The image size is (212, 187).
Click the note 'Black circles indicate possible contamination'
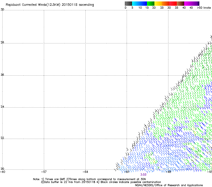tap(131, 182)
